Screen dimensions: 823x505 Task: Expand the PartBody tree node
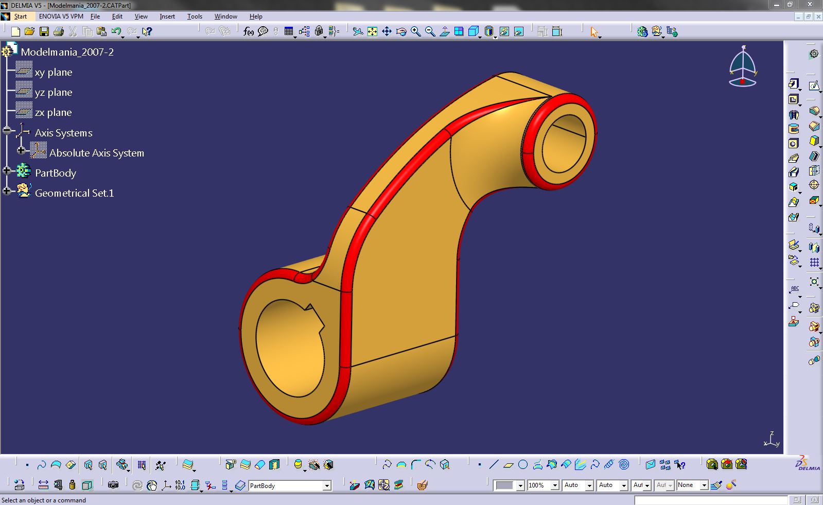7,171
